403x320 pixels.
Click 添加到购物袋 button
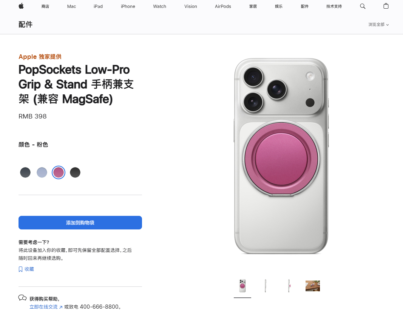pyautogui.click(x=80, y=223)
